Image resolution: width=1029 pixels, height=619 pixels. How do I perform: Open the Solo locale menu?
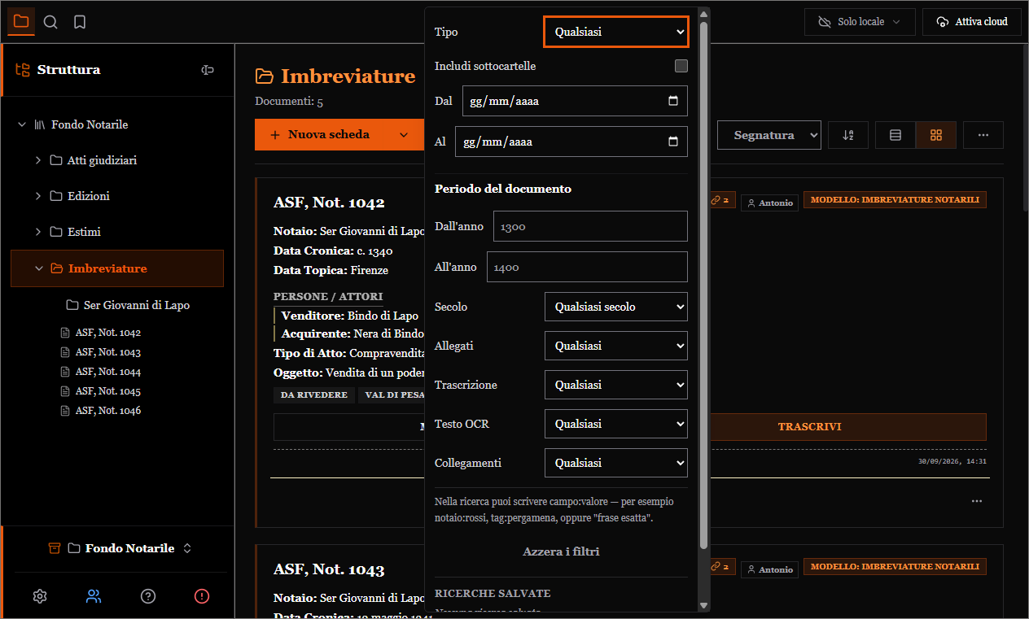click(860, 22)
